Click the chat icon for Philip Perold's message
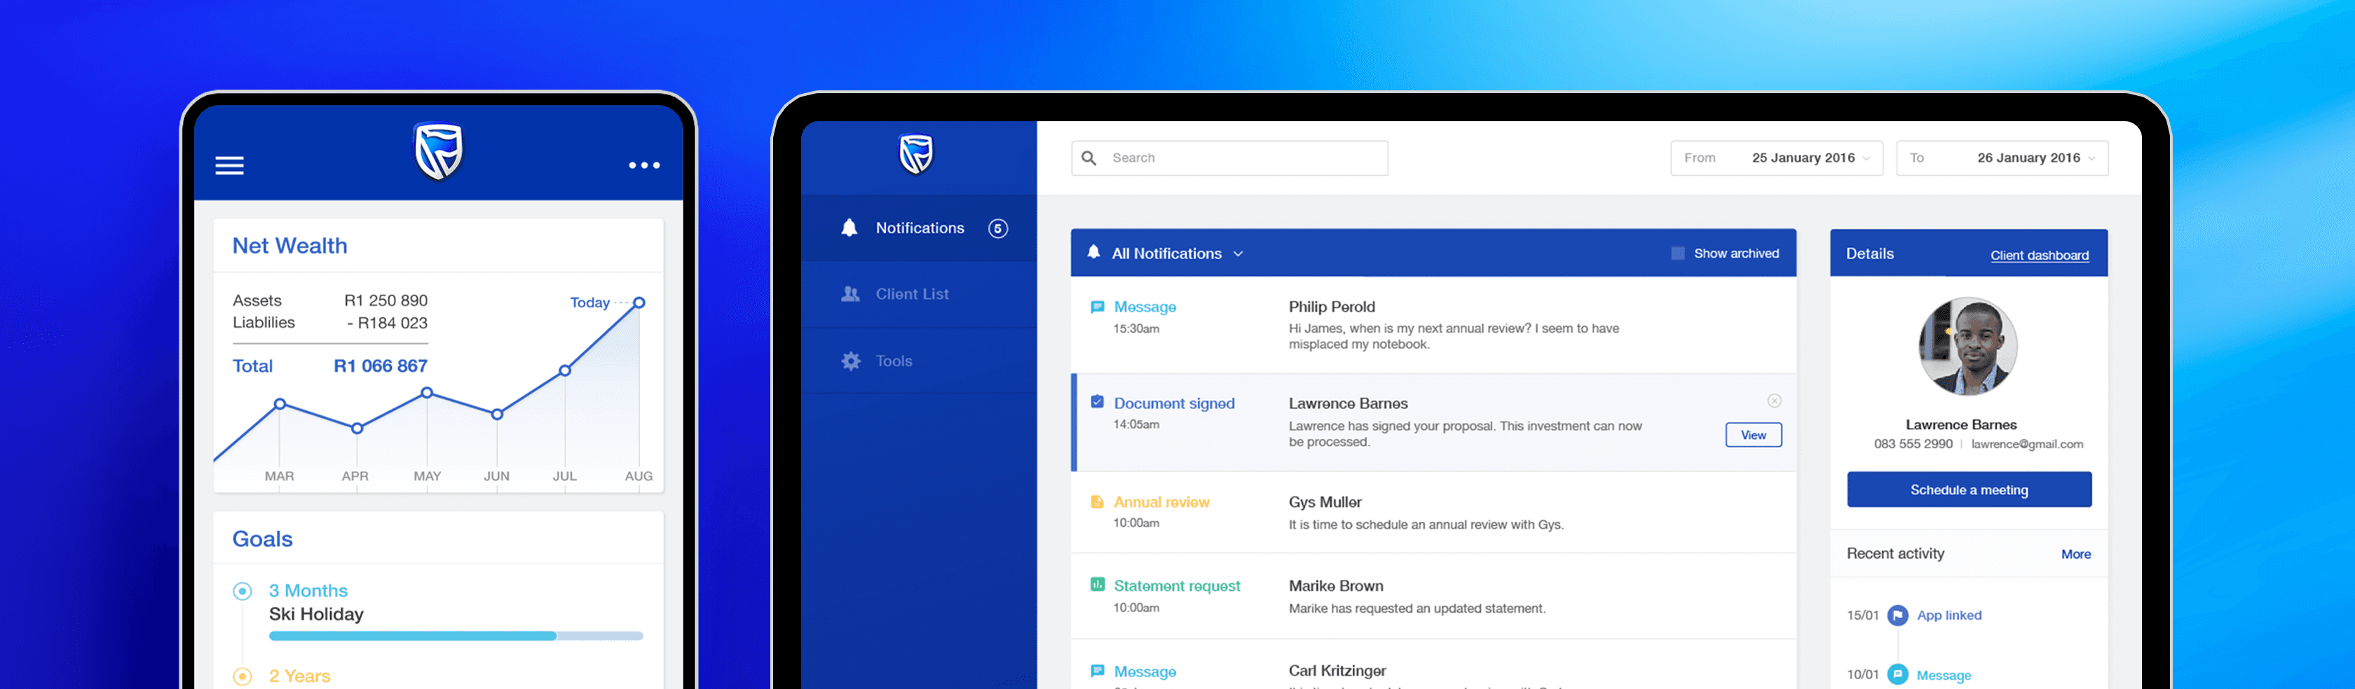The width and height of the screenshot is (2355, 689). (1097, 307)
